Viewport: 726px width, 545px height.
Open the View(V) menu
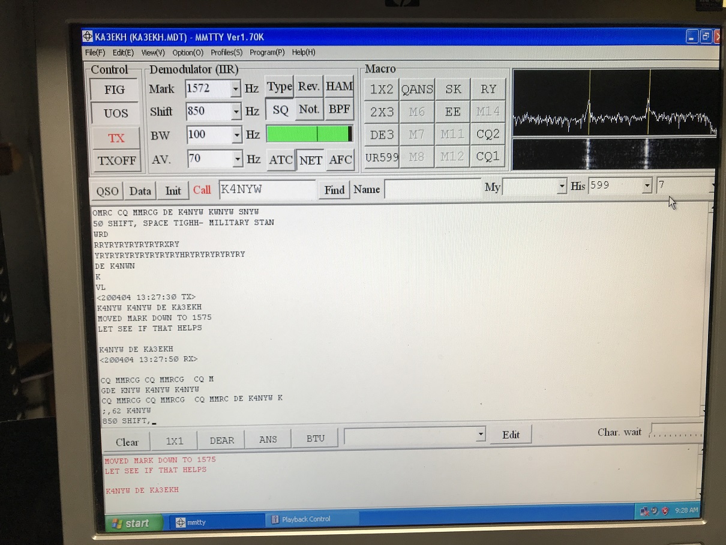pos(153,53)
